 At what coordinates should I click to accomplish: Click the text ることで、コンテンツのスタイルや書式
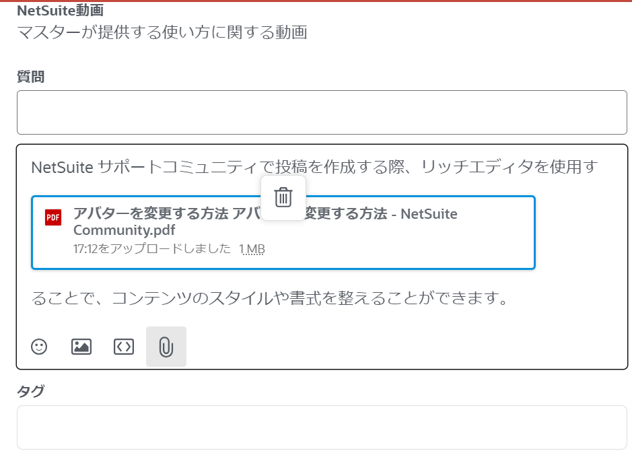[269, 298]
